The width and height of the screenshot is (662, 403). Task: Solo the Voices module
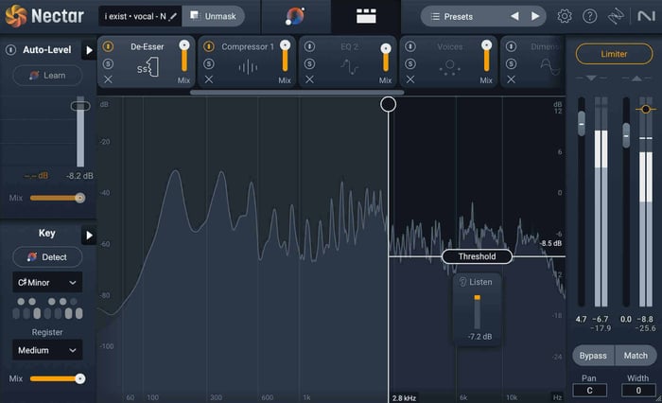click(x=410, y=63)
